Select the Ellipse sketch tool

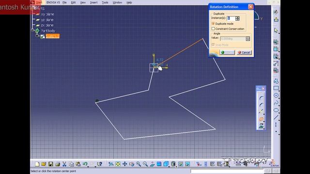point(276,110)
